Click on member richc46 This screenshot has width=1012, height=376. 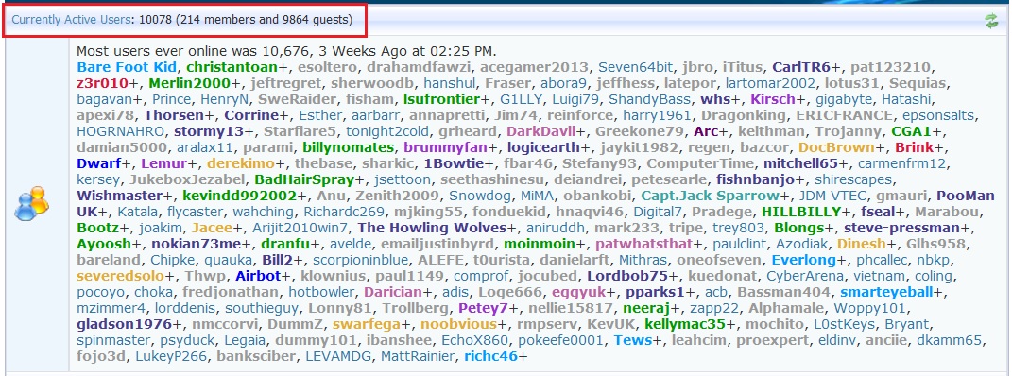point(490,356)
